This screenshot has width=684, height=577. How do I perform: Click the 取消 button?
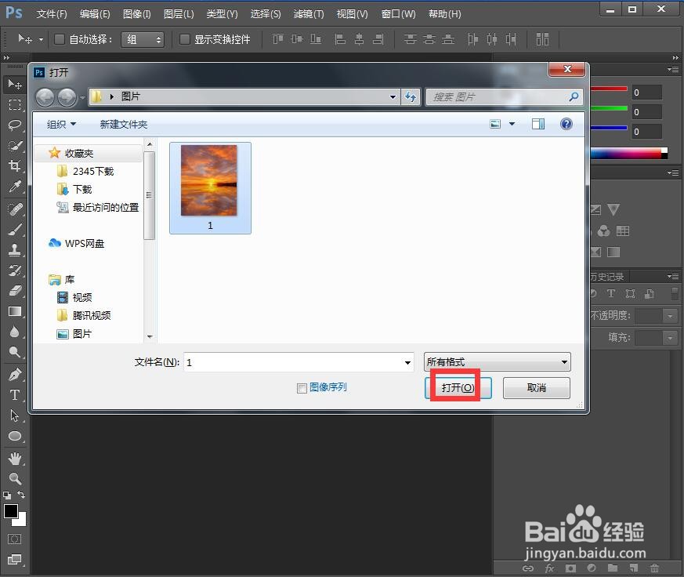click(x=536, y=387)
